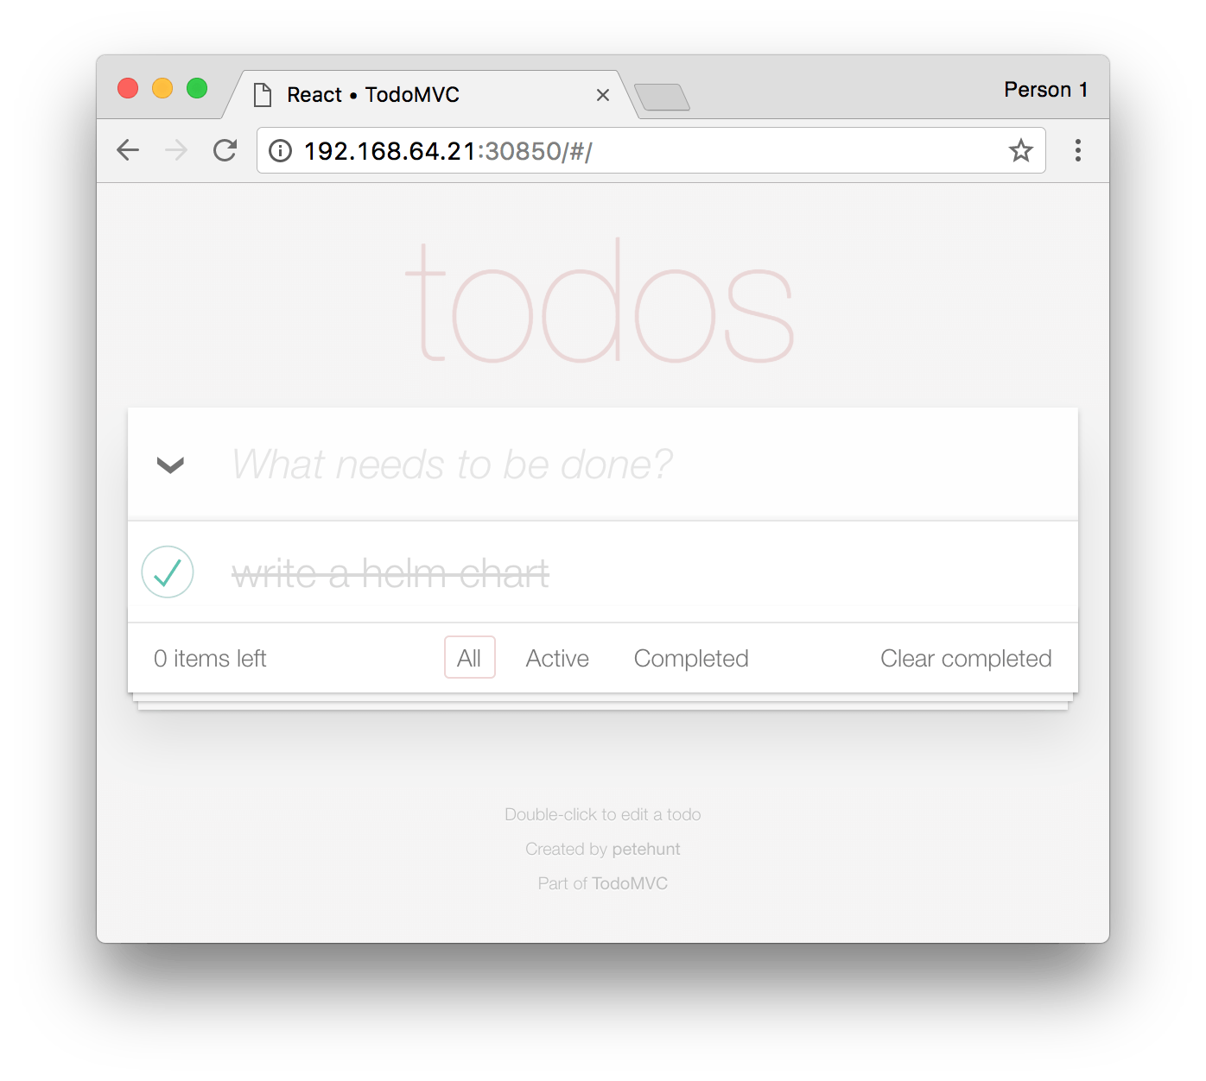Filter todos by Active
The width and height of the screenshot is (1206, 1081).
pos(557,658)
